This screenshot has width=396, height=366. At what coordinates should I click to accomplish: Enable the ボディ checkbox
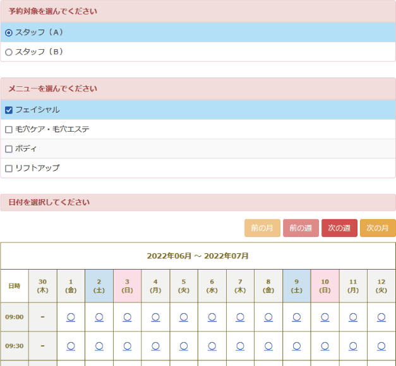click(x=9, y=149)
